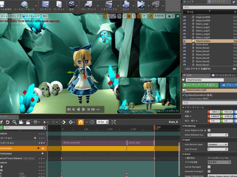237x177 pixels.
Task: Select Stone_fence5 in the outliner
Action: tap(202, 58)
